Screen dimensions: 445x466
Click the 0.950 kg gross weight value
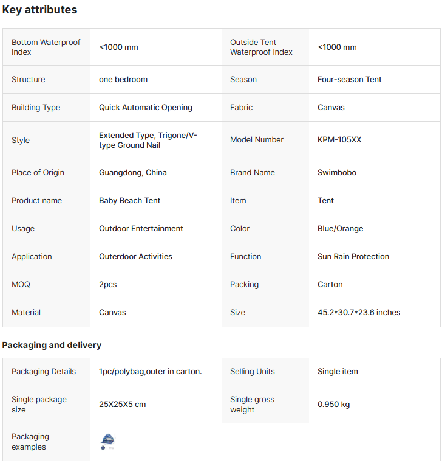(333, 405)
